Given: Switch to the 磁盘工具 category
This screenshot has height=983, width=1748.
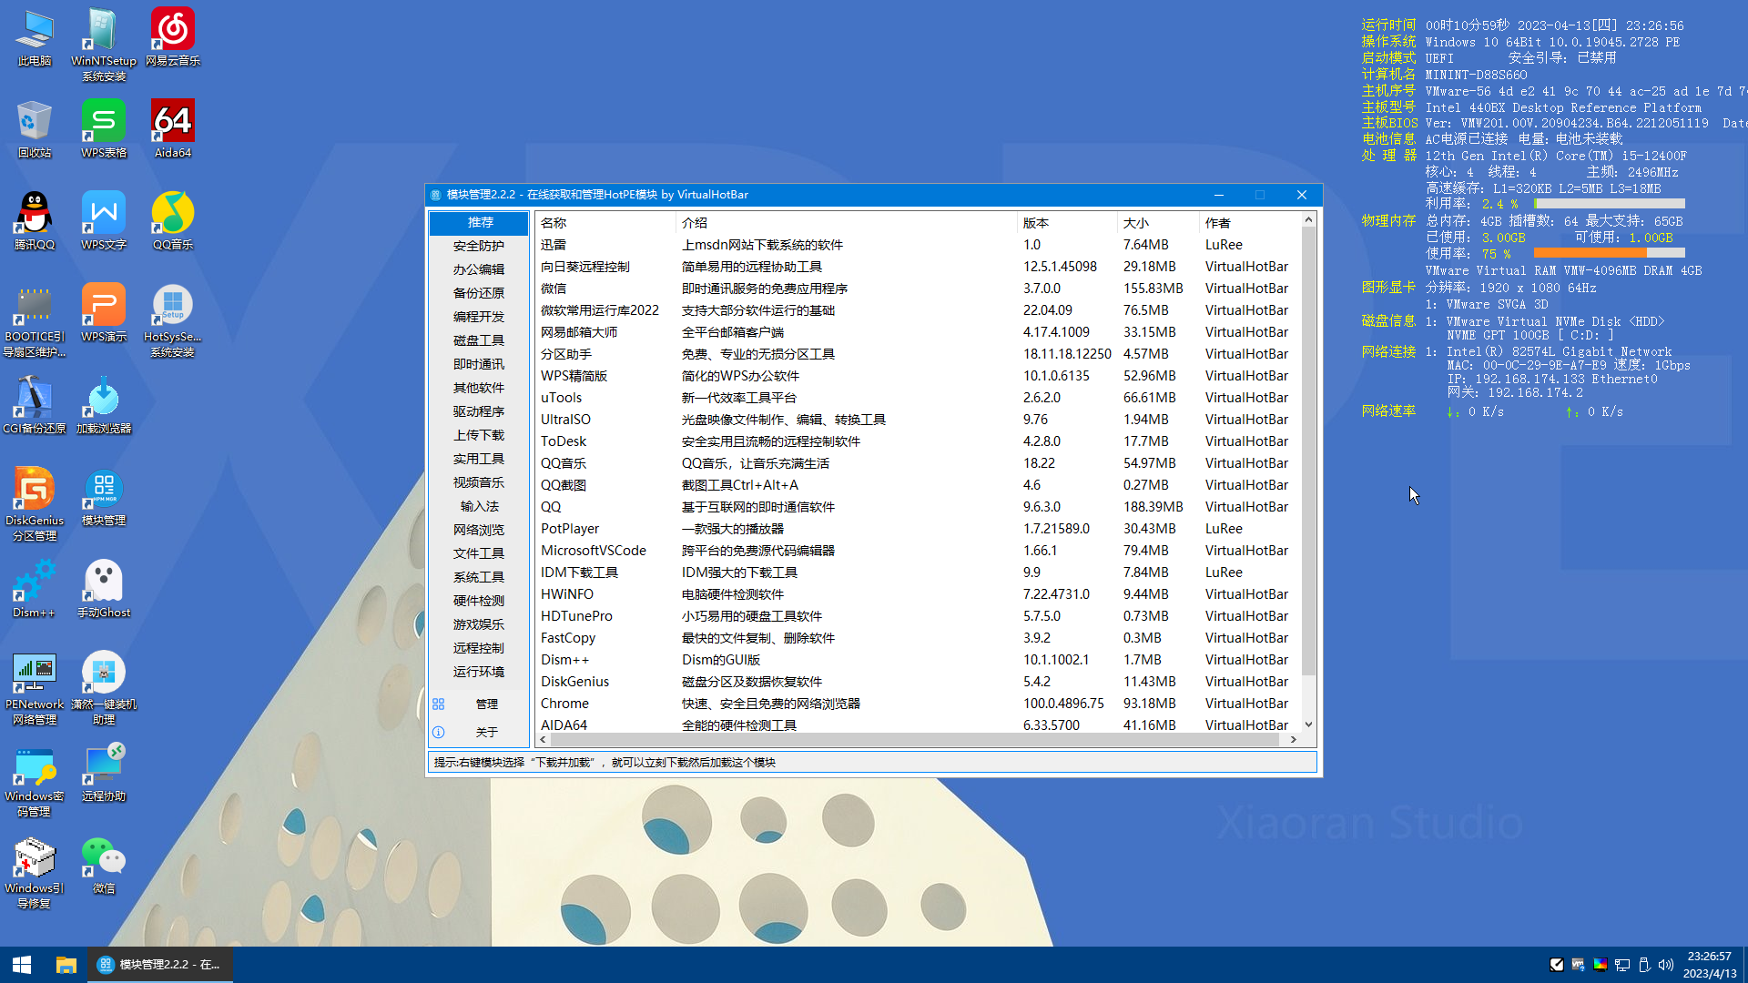Looking at the screenshot, I should click(x=479, y=340).
